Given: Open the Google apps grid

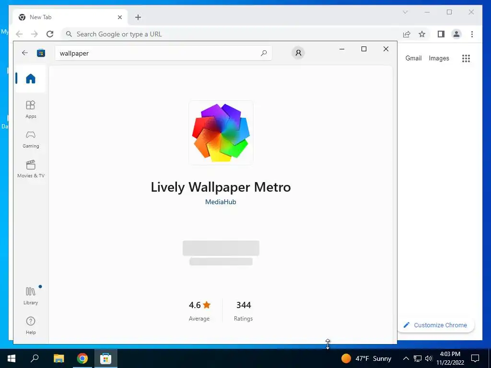Looking at the screenshot, I should click(466, 58).
